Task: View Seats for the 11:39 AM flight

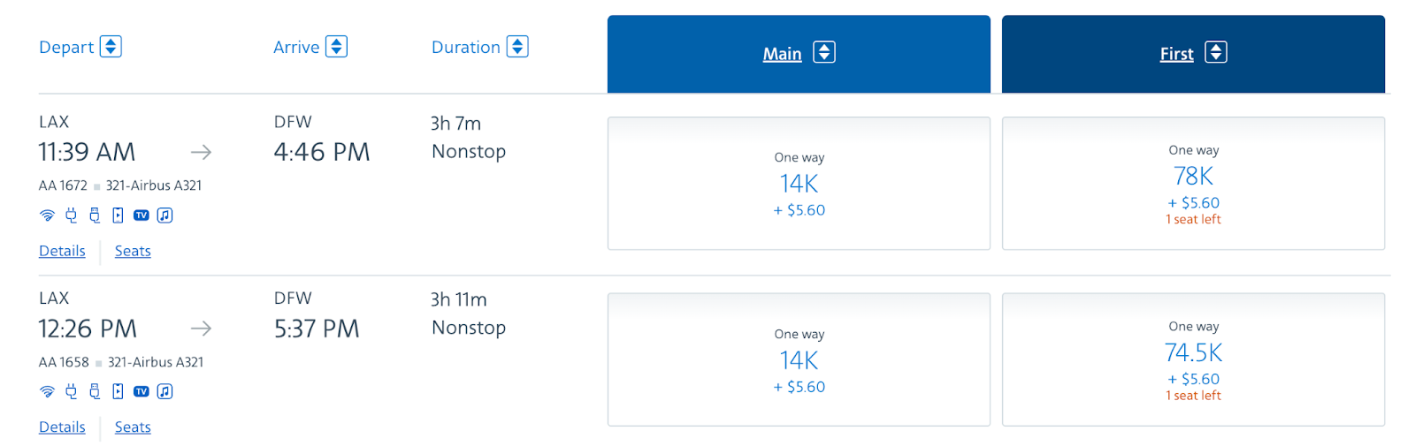Action: 133,251
